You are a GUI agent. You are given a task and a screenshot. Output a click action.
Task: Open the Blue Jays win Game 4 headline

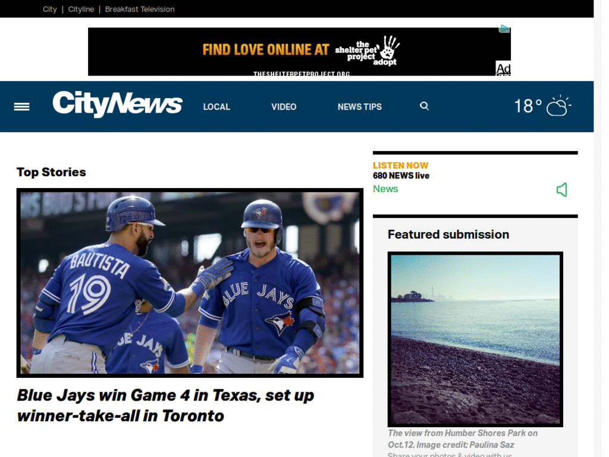point(165,405)
